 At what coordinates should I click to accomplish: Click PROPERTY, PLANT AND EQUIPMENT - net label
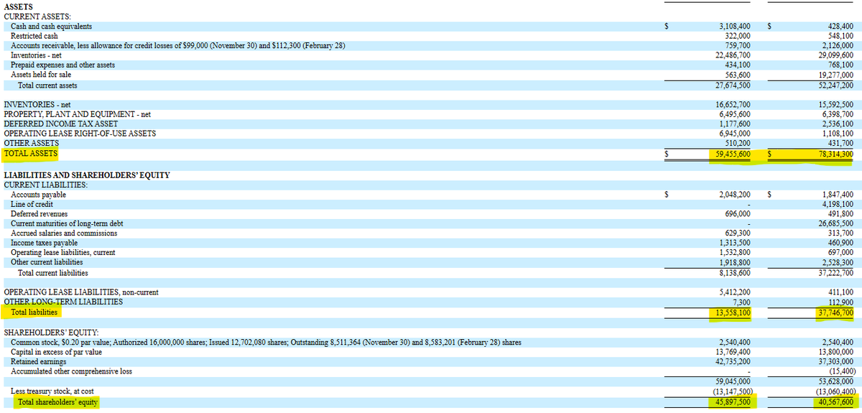77,114
